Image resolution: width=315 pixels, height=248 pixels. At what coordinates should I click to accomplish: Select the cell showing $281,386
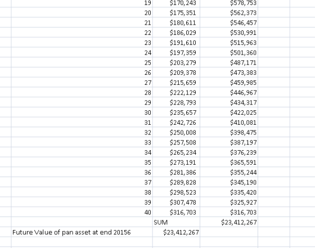[x=177, y=172]
